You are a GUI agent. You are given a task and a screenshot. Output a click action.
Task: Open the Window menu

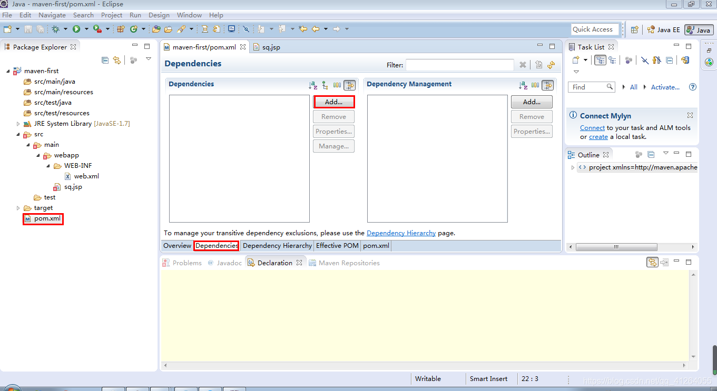189,15
